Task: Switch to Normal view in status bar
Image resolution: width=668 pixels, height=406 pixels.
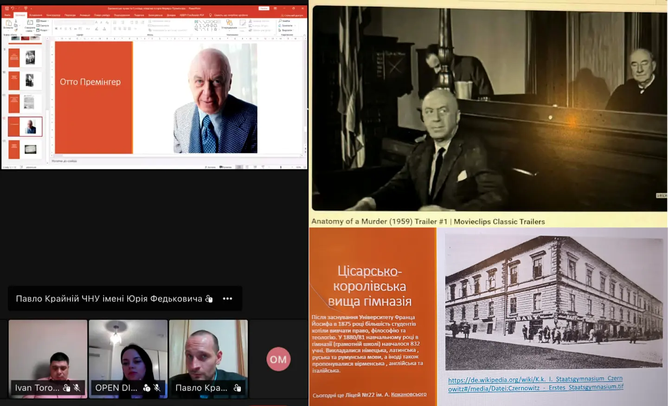Action: point(239,167)
